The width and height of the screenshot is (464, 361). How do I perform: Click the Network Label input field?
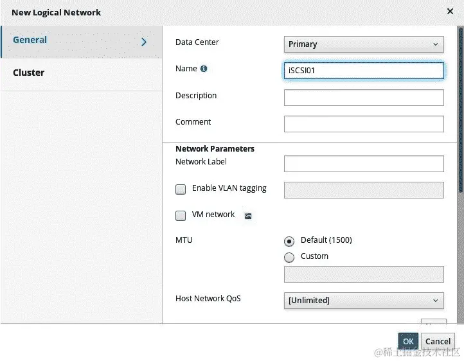coord(364,164)
